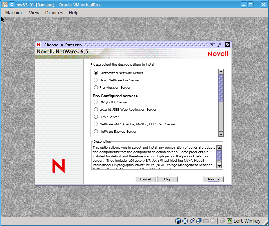269x226 pixels.
Task: Choose the DNS/DHCP Server pattern
Action: coord(96,102)
